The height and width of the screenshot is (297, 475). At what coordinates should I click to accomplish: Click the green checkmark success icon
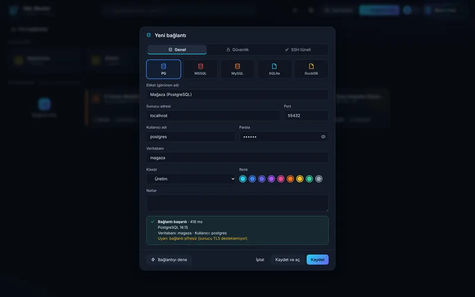tap(153, 222)
